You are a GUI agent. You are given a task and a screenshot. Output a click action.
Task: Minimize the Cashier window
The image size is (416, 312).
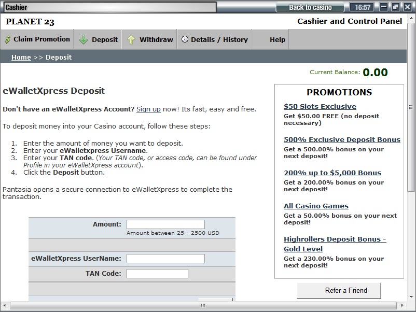tap(384, 7)
